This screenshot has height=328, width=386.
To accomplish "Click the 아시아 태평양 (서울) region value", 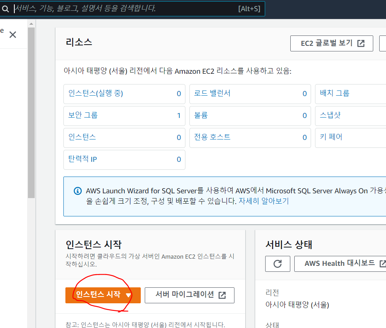I will point(297,304).
